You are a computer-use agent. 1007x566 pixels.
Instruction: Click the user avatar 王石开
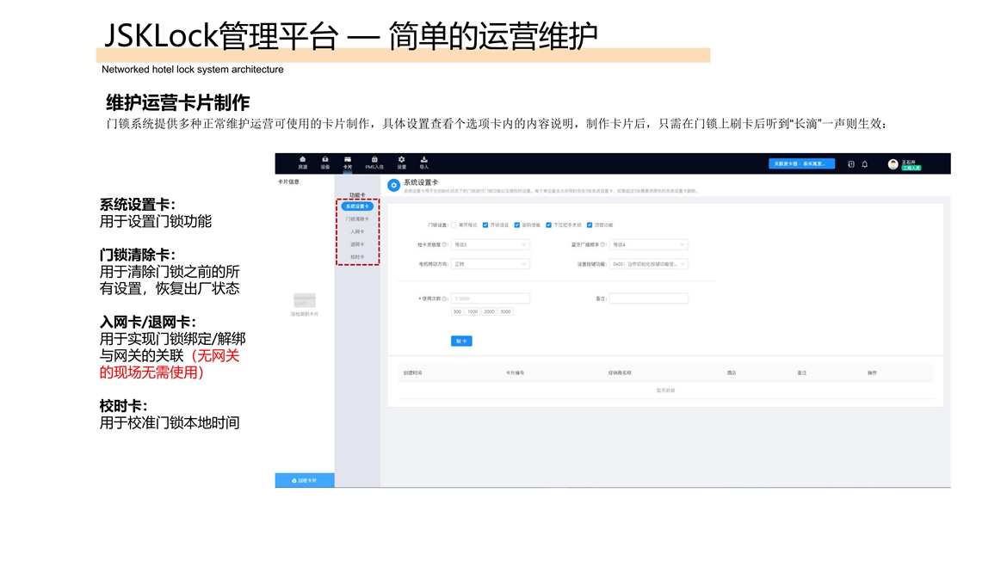pyautogui.click(x=893, y=163)
